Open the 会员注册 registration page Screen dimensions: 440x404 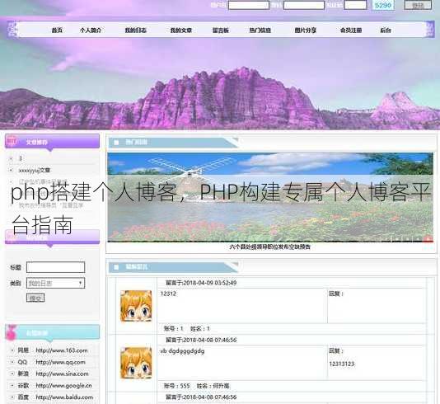click(351, 30)
